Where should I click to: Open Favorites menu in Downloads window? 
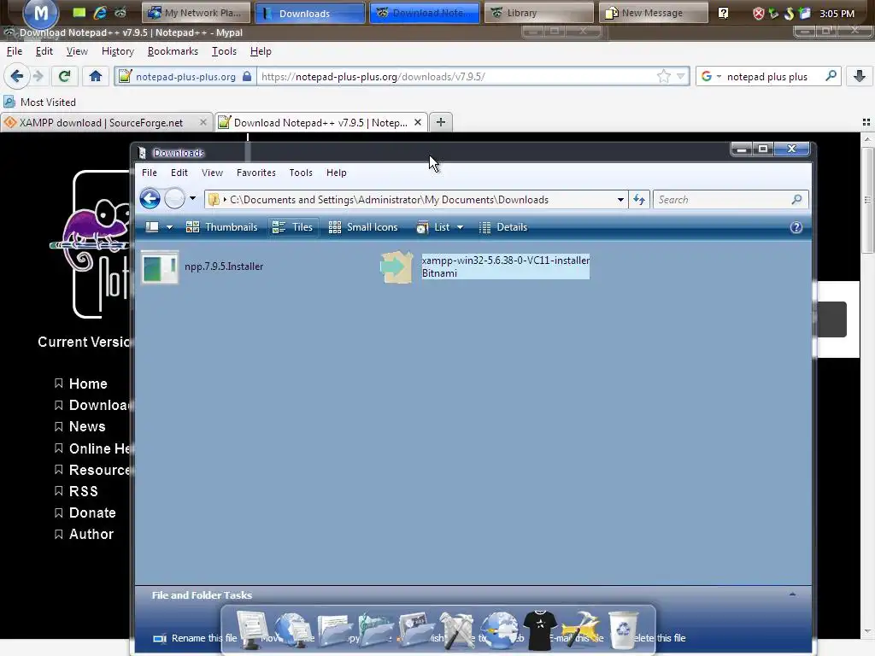tap(255, 173)
